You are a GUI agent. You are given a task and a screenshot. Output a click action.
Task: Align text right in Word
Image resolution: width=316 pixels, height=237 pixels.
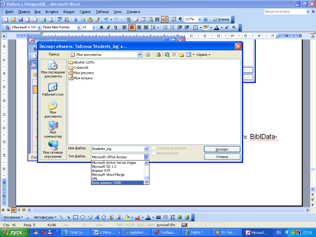point(139,27)
